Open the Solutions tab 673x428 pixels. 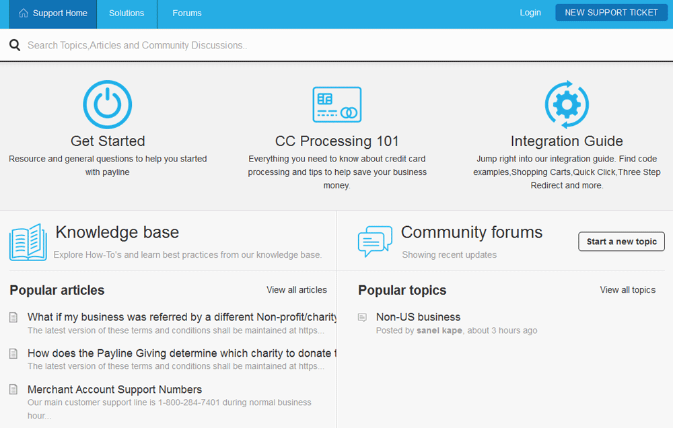coord(127,14)
